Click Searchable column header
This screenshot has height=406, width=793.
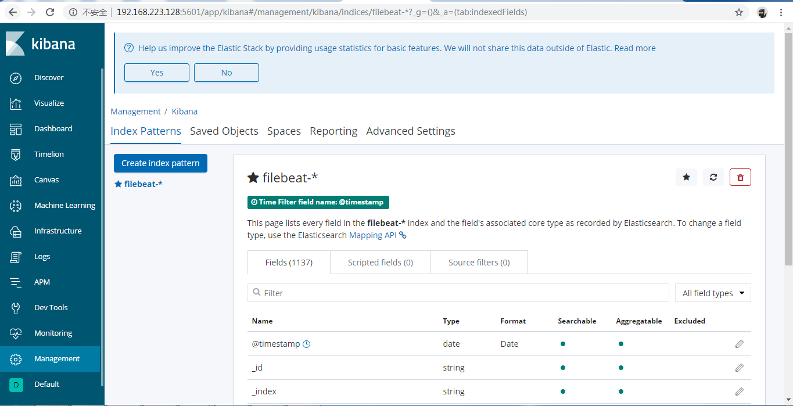(x=577, y=321)
